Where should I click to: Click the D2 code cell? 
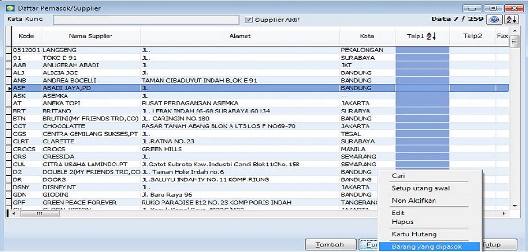click(x=26, y=172)
